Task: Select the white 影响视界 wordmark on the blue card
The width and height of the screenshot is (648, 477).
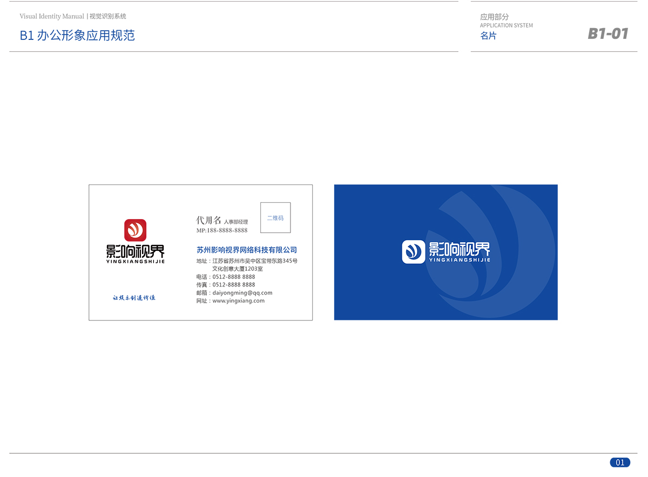Action: click(x=460, y=249)
